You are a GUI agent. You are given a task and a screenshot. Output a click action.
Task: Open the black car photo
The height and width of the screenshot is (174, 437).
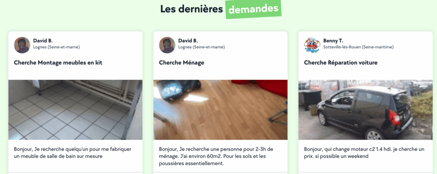click(365, 110)
